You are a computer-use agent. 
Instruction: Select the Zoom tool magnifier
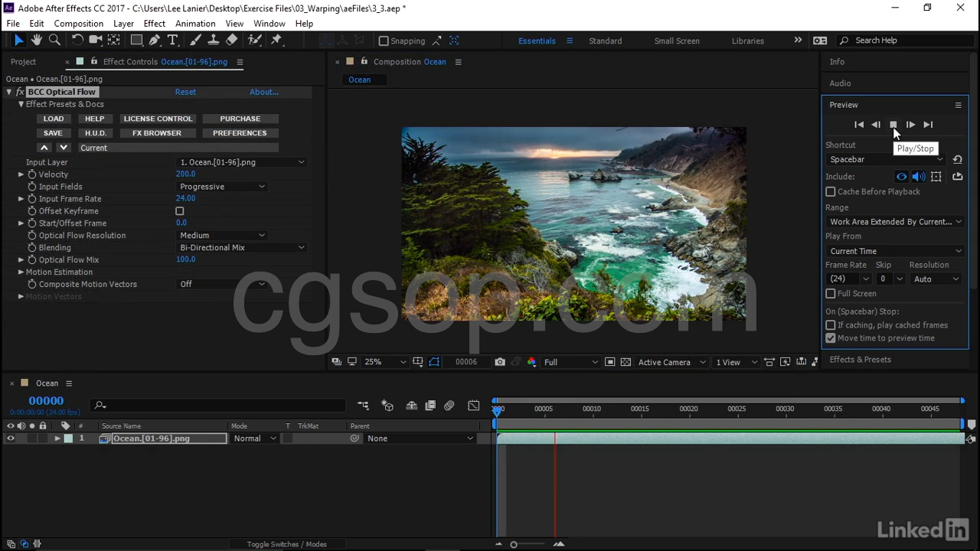[54, 41]
